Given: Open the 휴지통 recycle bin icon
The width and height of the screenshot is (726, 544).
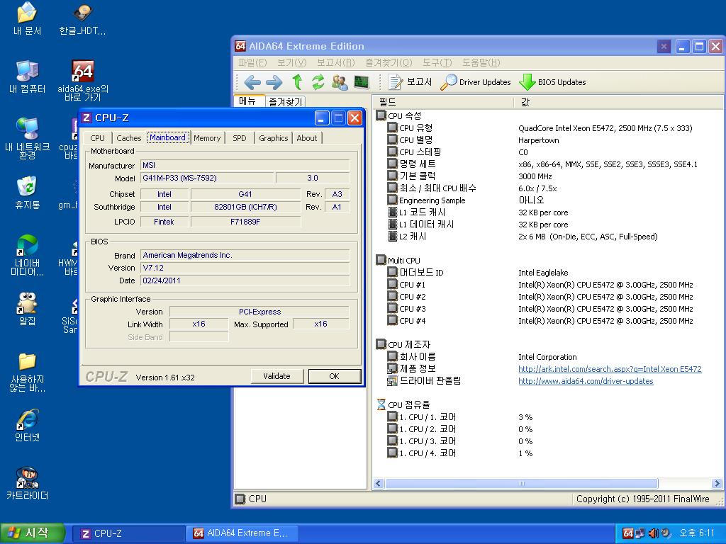Looking at the screenshot, I should coord(28,193).
